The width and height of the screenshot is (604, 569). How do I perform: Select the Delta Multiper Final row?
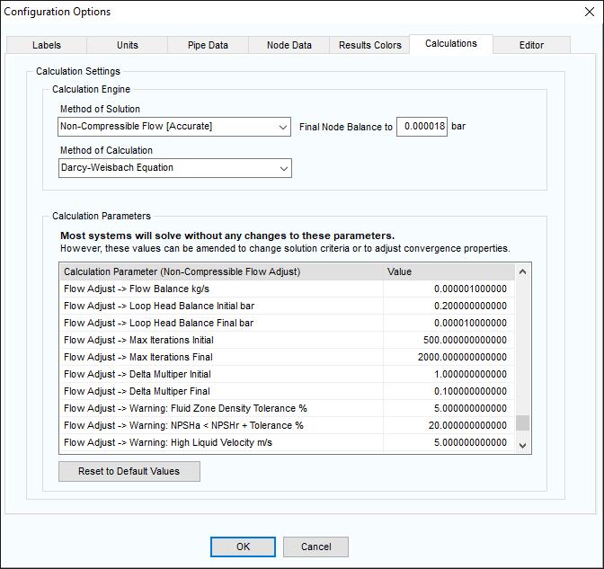[x=287, y=391]
